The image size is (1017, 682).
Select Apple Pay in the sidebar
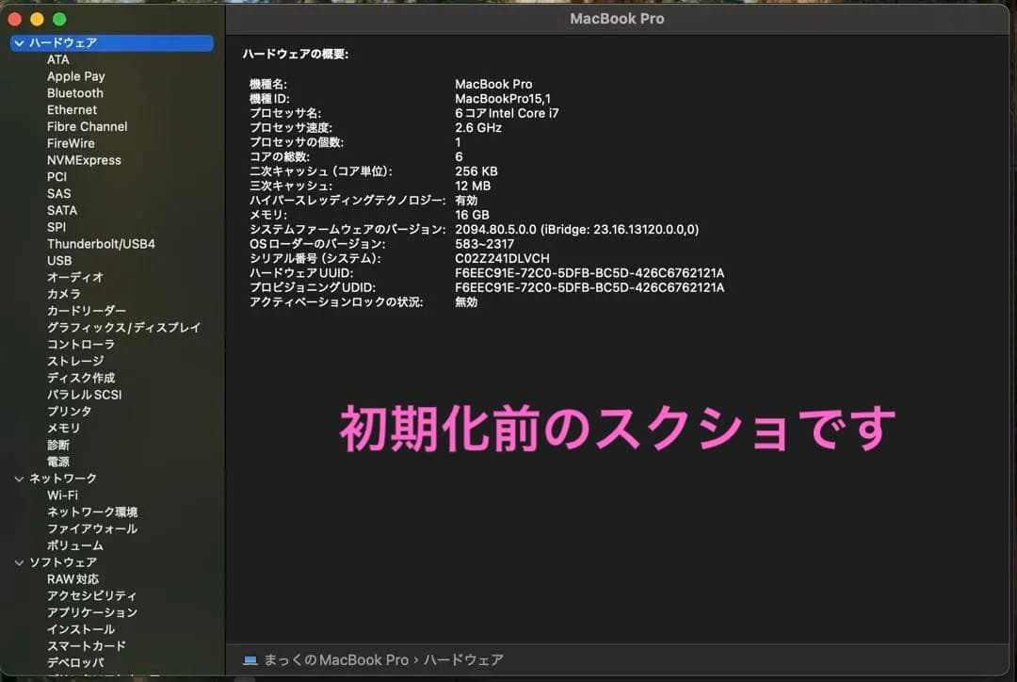(76, 76)
